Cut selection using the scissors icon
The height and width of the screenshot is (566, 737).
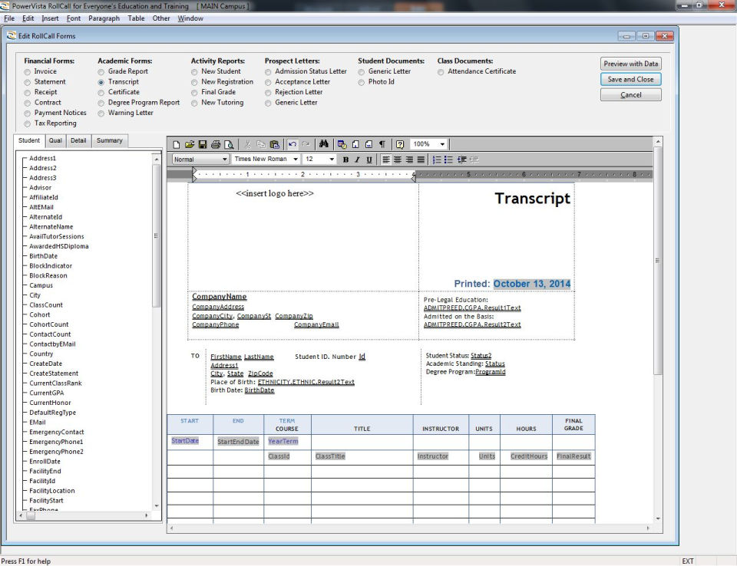248,144
